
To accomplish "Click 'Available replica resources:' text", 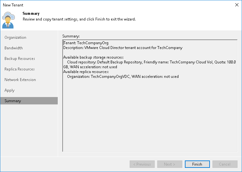I will point(86,72).
